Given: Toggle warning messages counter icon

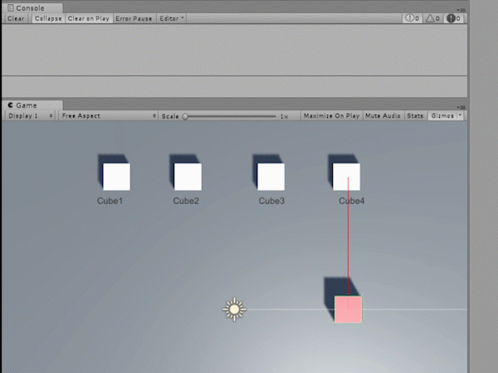Looking at the screenshot, I should (432, 18).
